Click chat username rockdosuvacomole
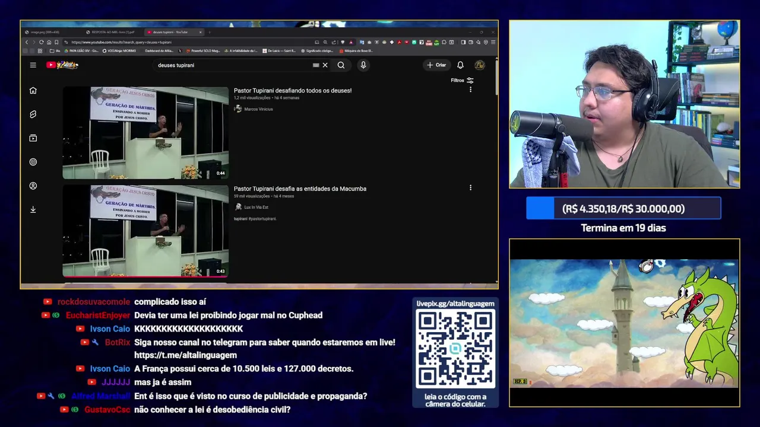Viewport: 760px width, 427px height. 94,302
